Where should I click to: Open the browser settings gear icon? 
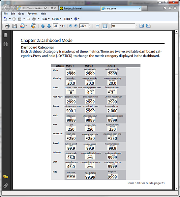175,8
